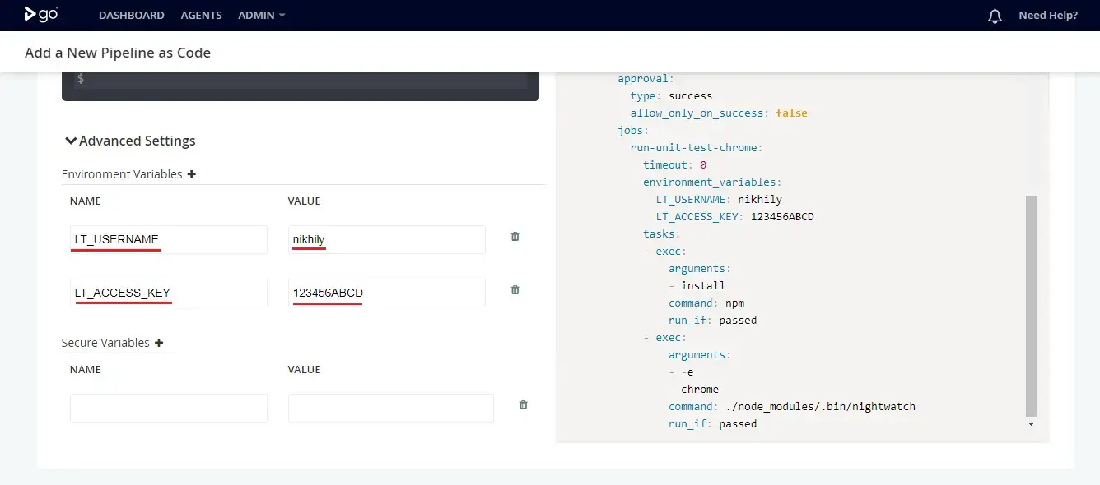Add a new environment variable with plus
Image resolution: width=1100 pixels, height=485 pixels.
(192, 174)
